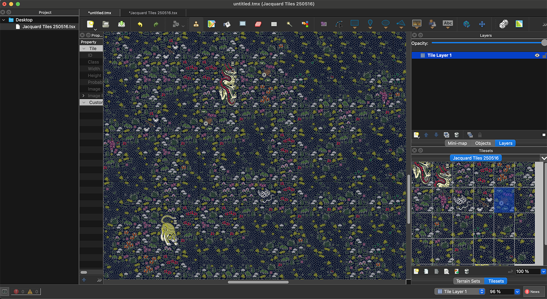The height and width of the screenshot is (299, 547).
Task: Select the Select Same Tile tool
Action: tap(305, 24)
